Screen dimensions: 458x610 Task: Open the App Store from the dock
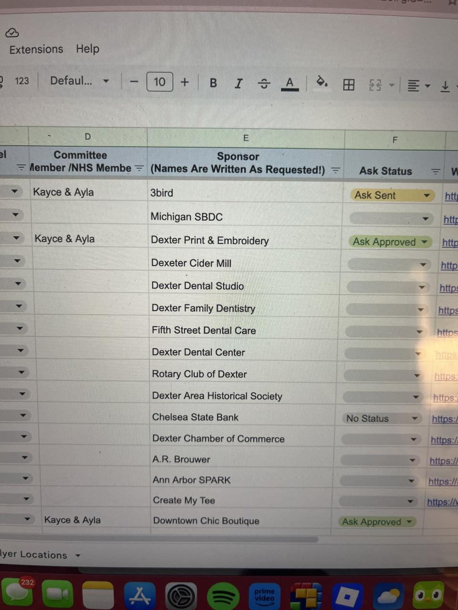(139, 596)
